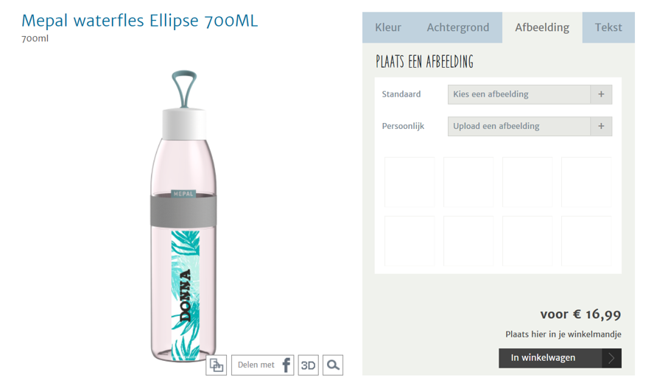The height and width of the screenshot is (386, 657).
Task: Click the Mepal waterfles Ellipse 700ML title
Action: [139, 21]
